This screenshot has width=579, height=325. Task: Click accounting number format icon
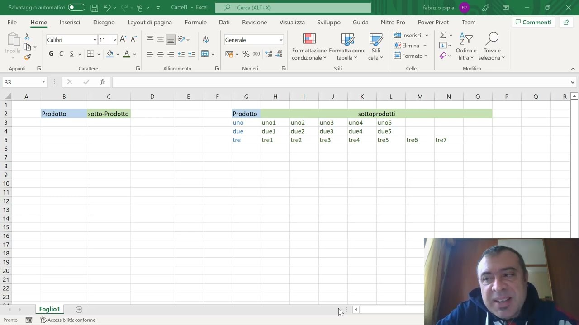(x=228, y=54)
